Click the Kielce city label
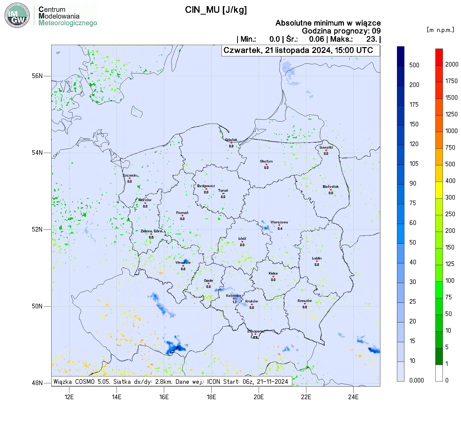This screenshot has width=461, height=435. (273, 273)
